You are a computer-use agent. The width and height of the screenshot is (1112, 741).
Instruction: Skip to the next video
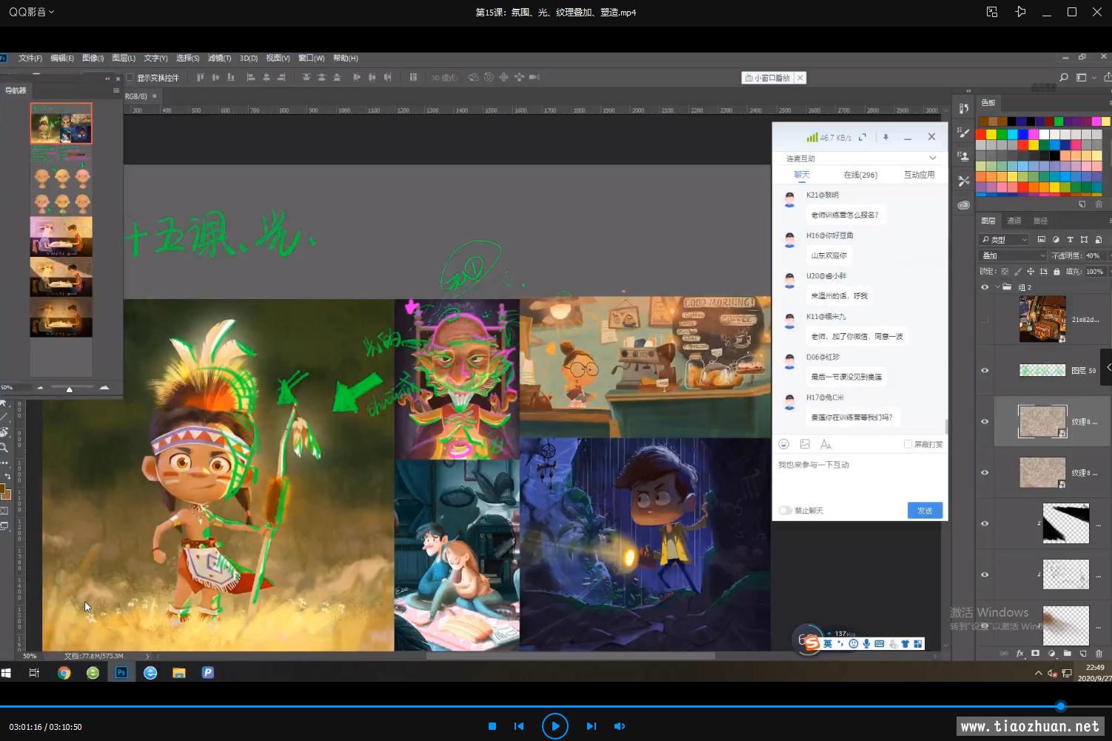click(x=591, y=726)
